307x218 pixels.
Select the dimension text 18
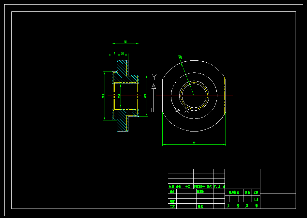coord(122,53)
